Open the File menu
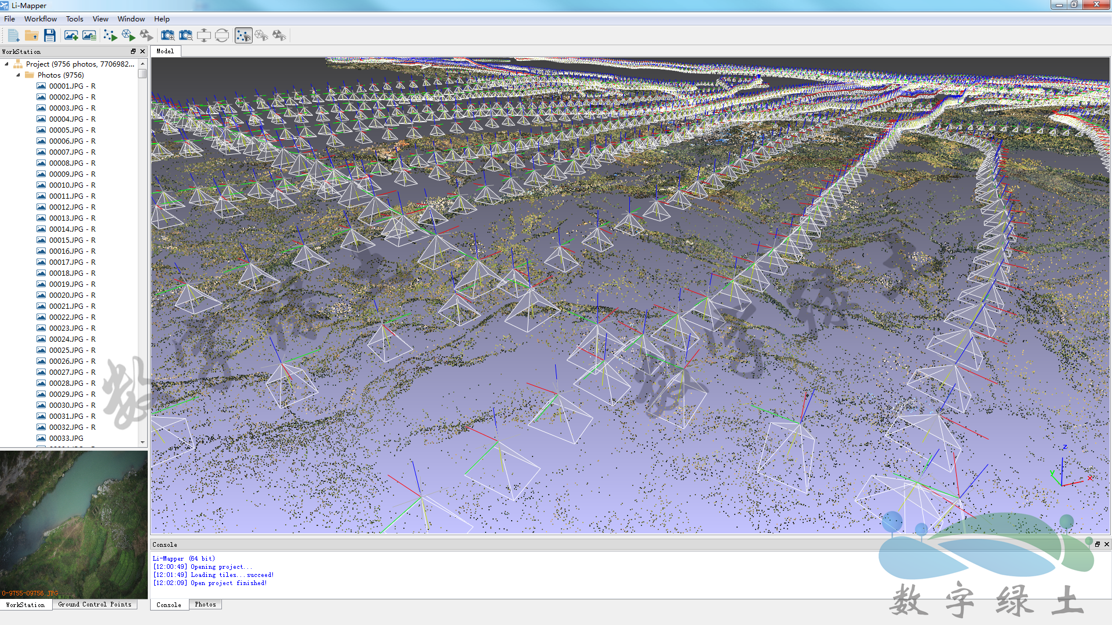 (10, 19)
